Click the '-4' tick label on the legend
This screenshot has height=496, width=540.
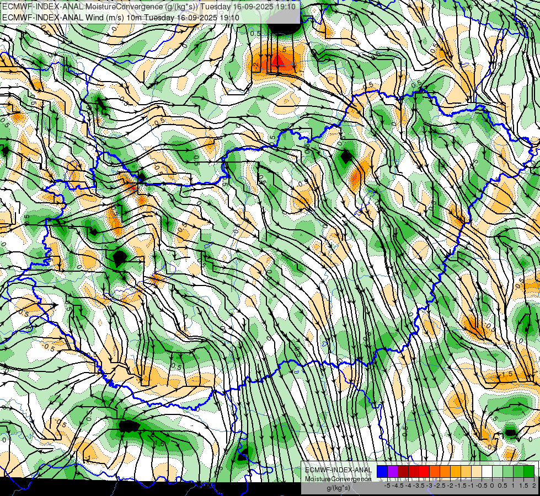[409, 486]
